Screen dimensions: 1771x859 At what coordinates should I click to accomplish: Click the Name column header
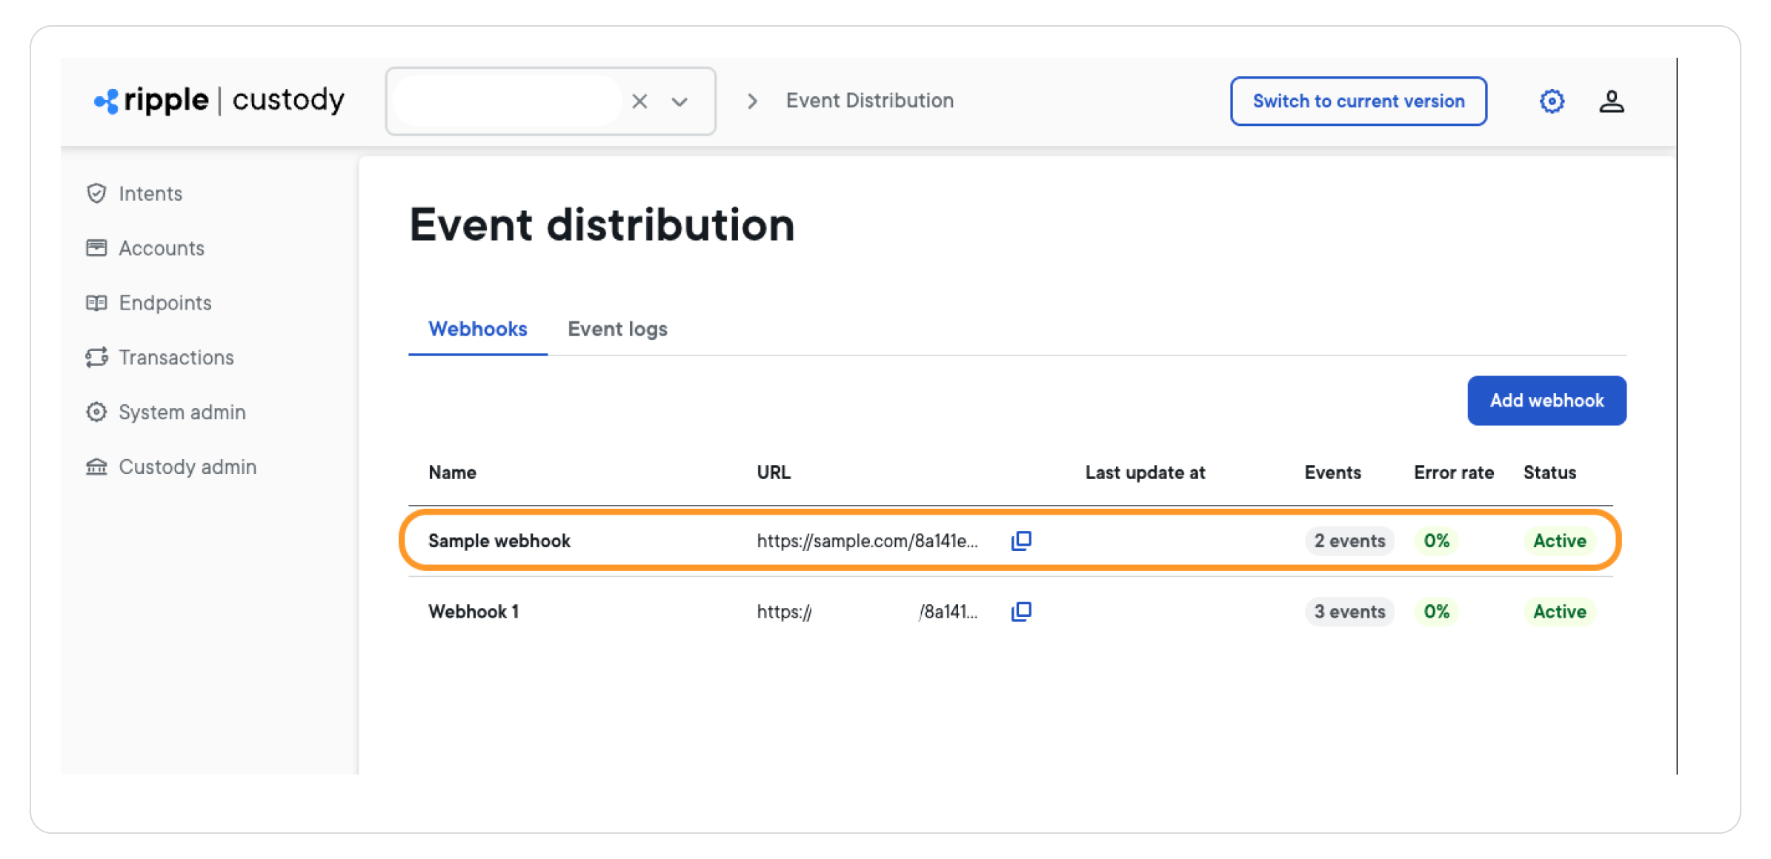tap(452, 472)
